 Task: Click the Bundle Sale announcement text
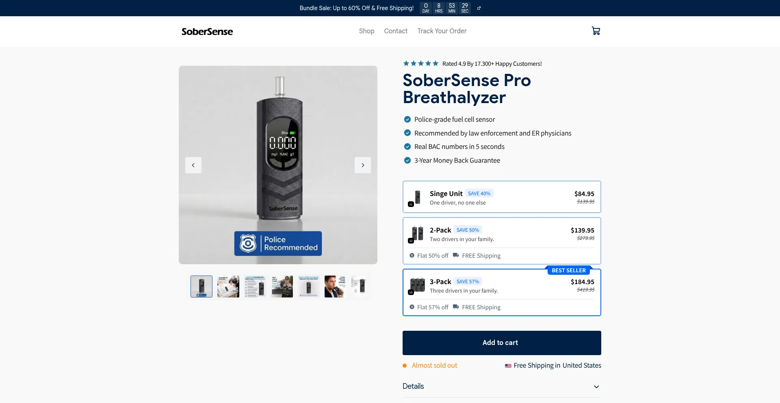pyautogui.click(x=357, y=8)
